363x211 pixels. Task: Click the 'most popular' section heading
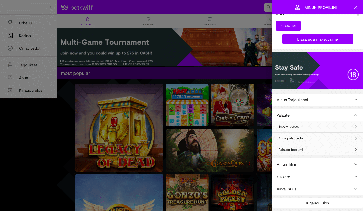pos(75,73)
